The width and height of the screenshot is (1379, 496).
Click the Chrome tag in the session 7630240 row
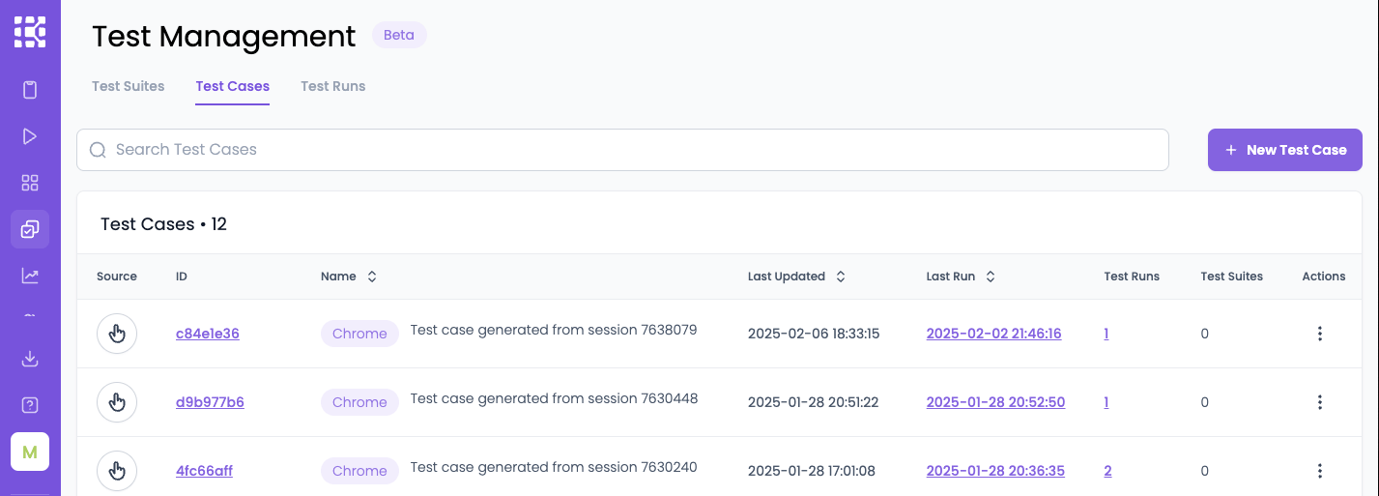coord(359,471)
